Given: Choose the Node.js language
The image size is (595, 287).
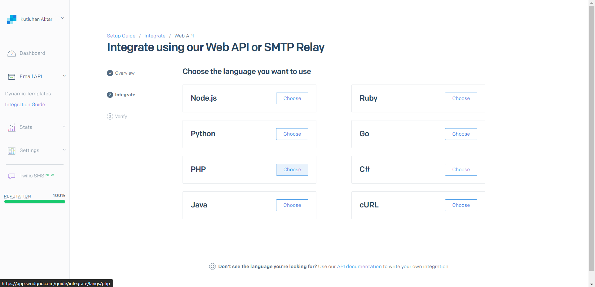Looking at the screenshot, I should click(292, 98).
